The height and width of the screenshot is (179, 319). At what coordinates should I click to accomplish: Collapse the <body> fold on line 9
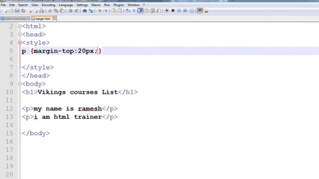20,84
